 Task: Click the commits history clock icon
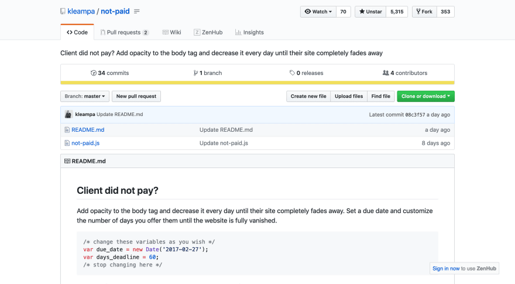(x=94, y=73)
